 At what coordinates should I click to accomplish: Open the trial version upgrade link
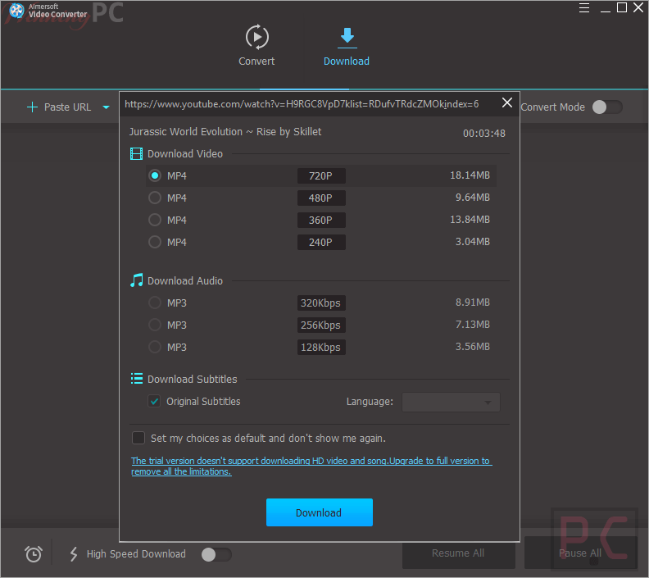(x=311, y=466)
